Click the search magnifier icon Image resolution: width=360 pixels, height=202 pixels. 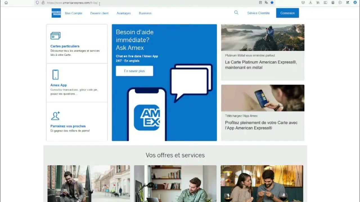point(236,13)
